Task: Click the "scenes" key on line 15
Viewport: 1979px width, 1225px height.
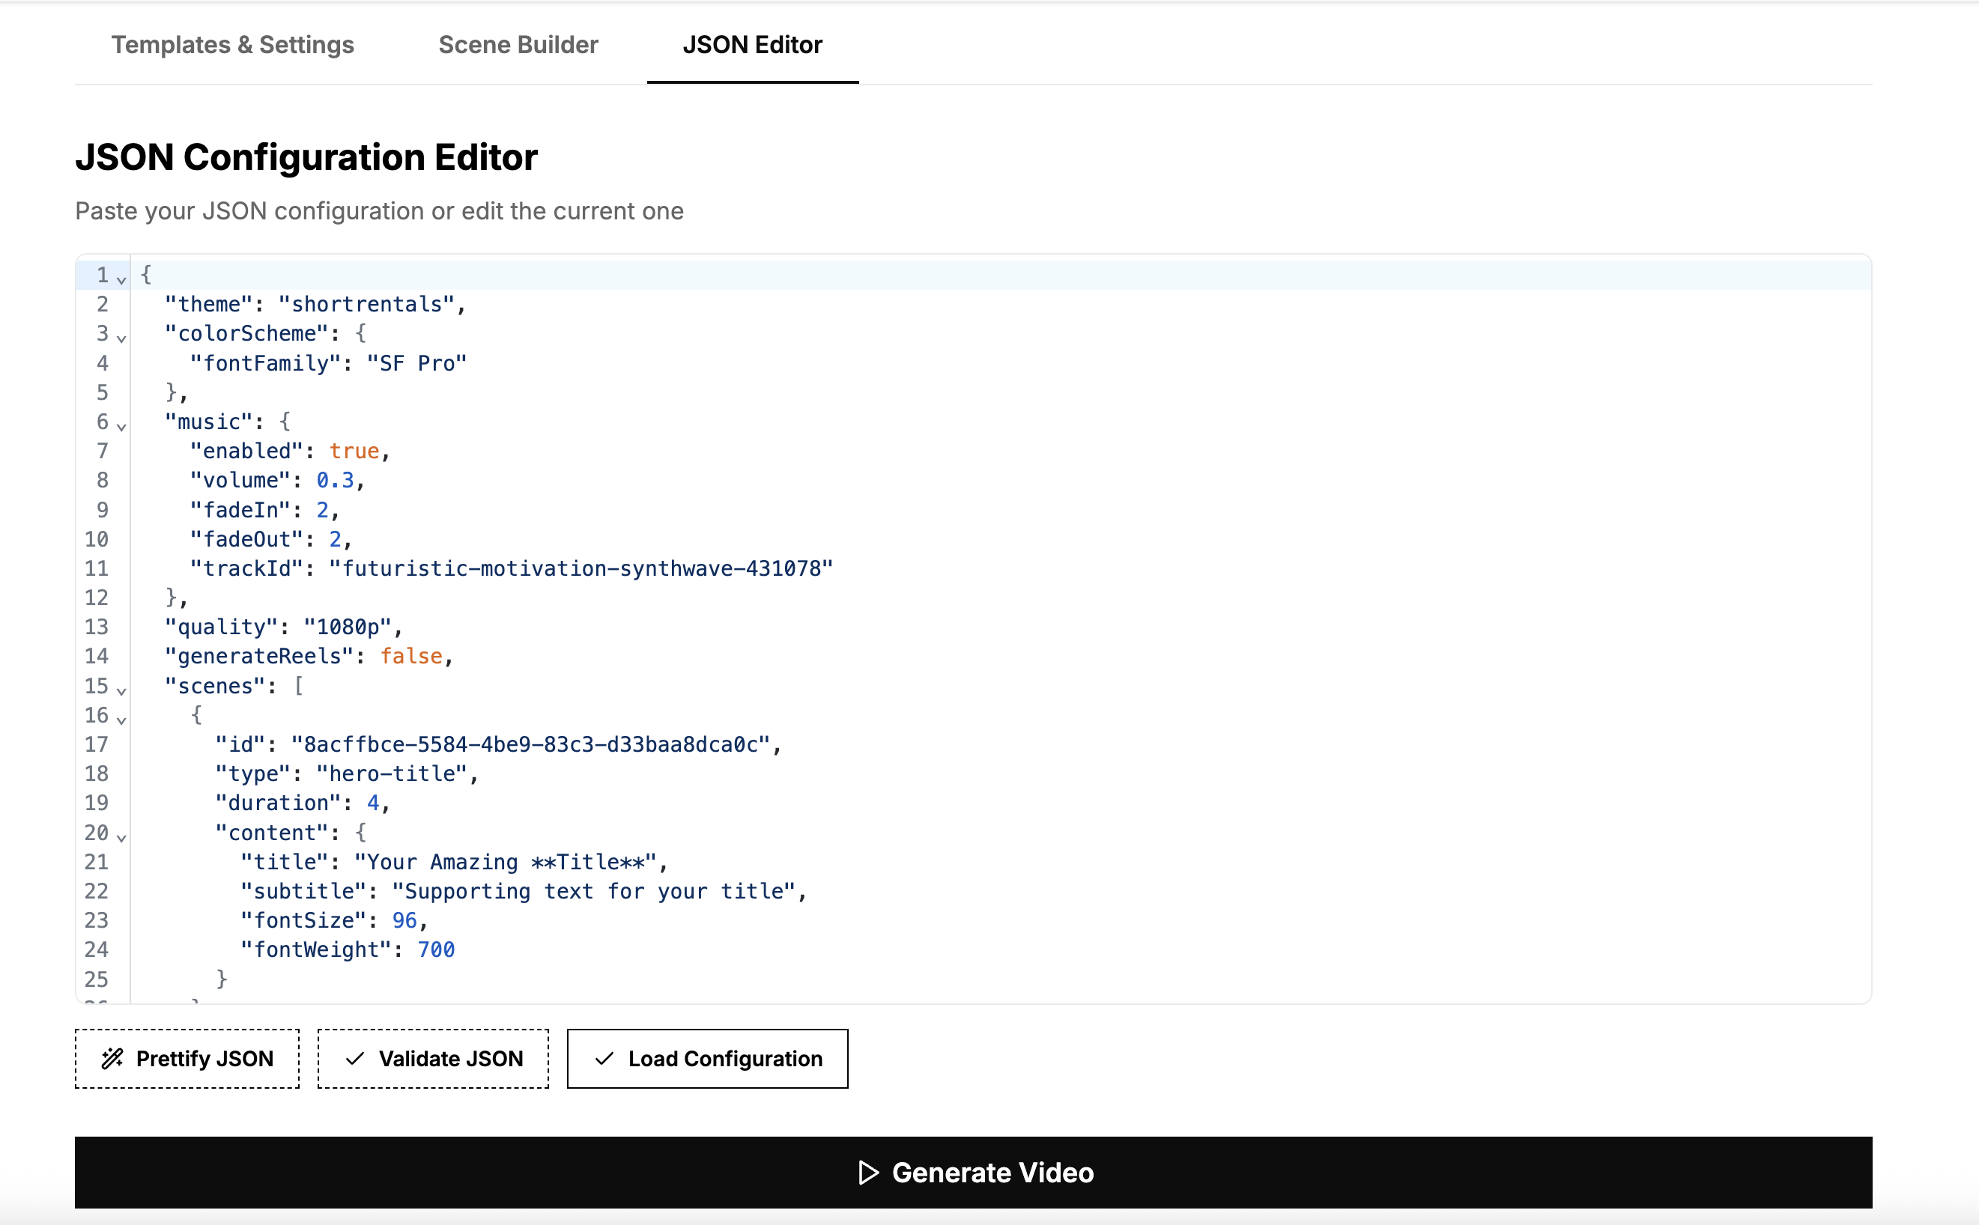Action: (x=215, y=685)
